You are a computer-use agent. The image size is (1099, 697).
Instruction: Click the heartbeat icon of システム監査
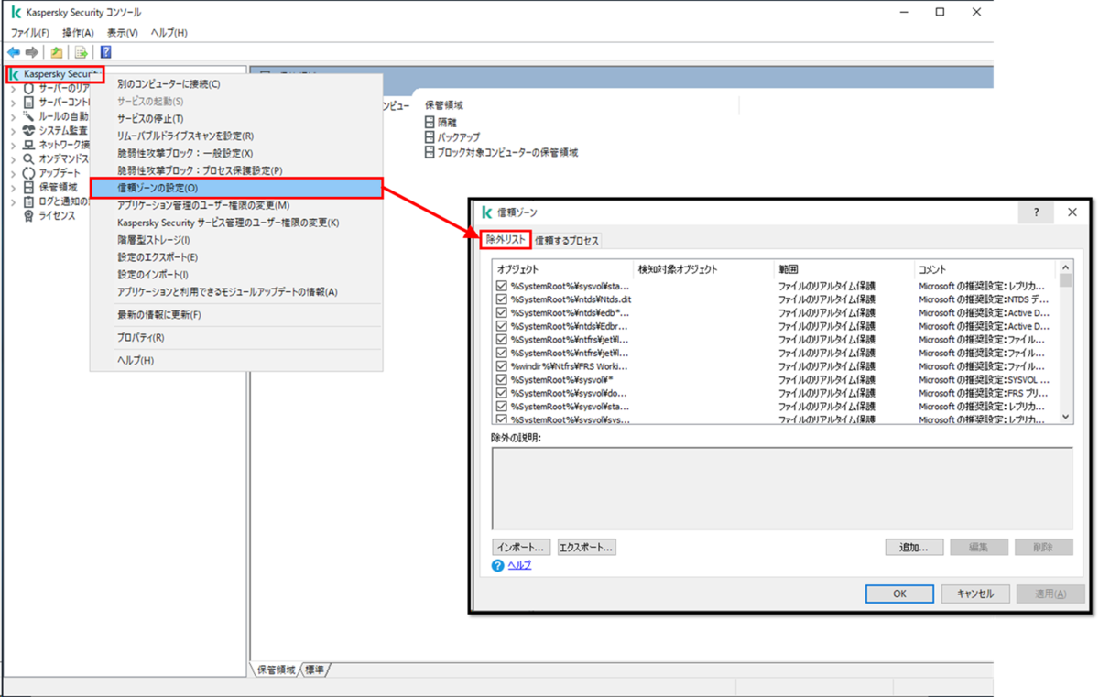coord(28,130)
